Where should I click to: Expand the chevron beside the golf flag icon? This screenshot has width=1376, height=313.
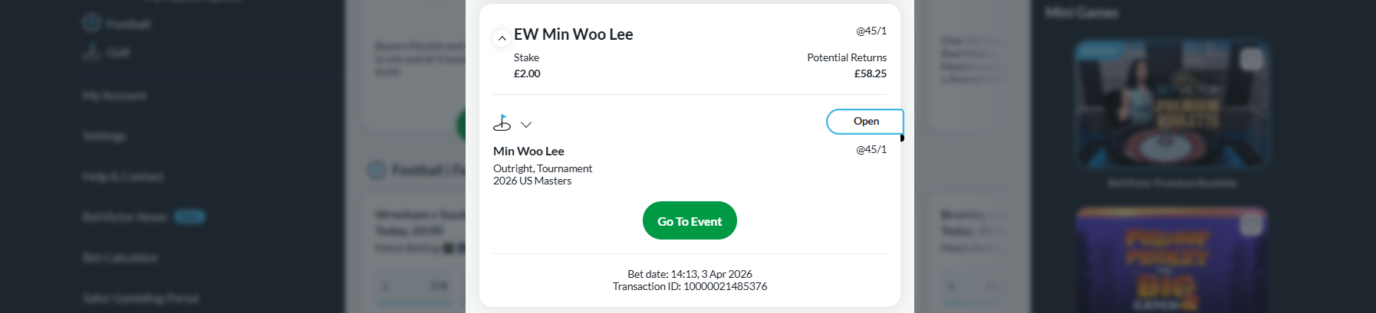[x=526, y=124]
